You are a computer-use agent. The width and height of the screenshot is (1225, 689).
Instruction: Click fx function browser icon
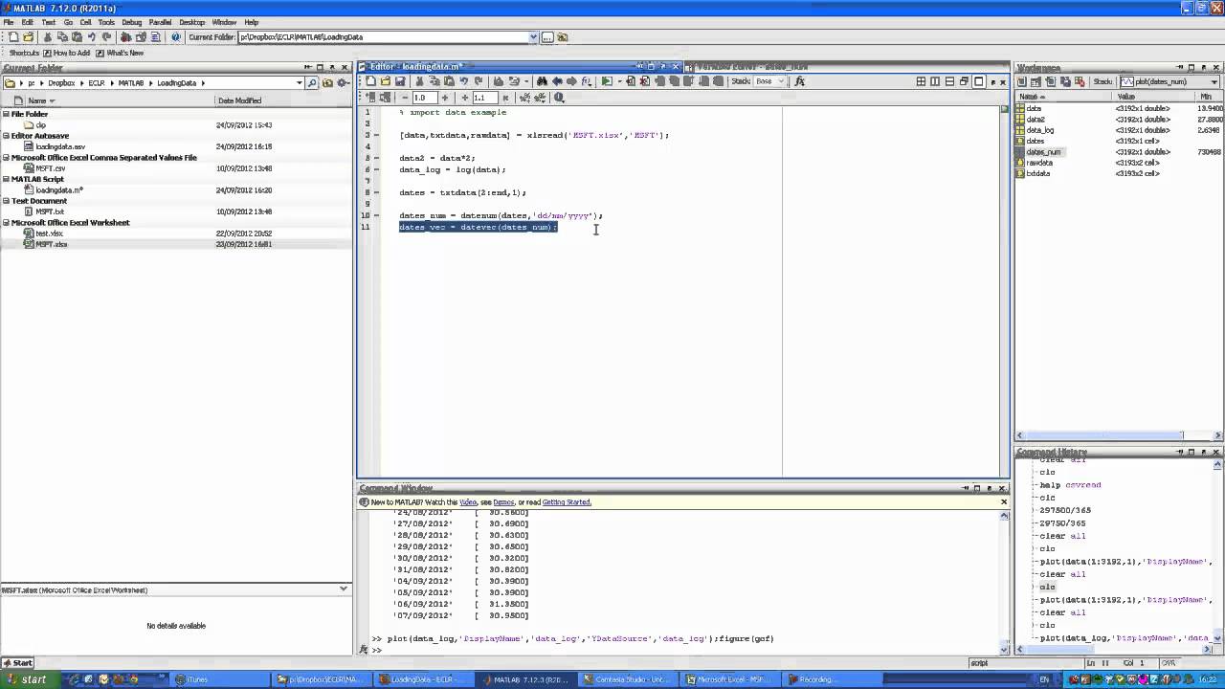[800, 81]
